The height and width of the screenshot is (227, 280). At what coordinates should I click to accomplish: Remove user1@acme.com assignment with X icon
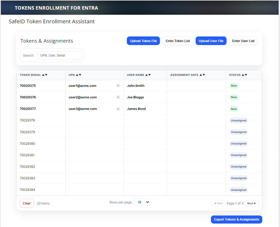pyautogui.click(x=118, y=86)
